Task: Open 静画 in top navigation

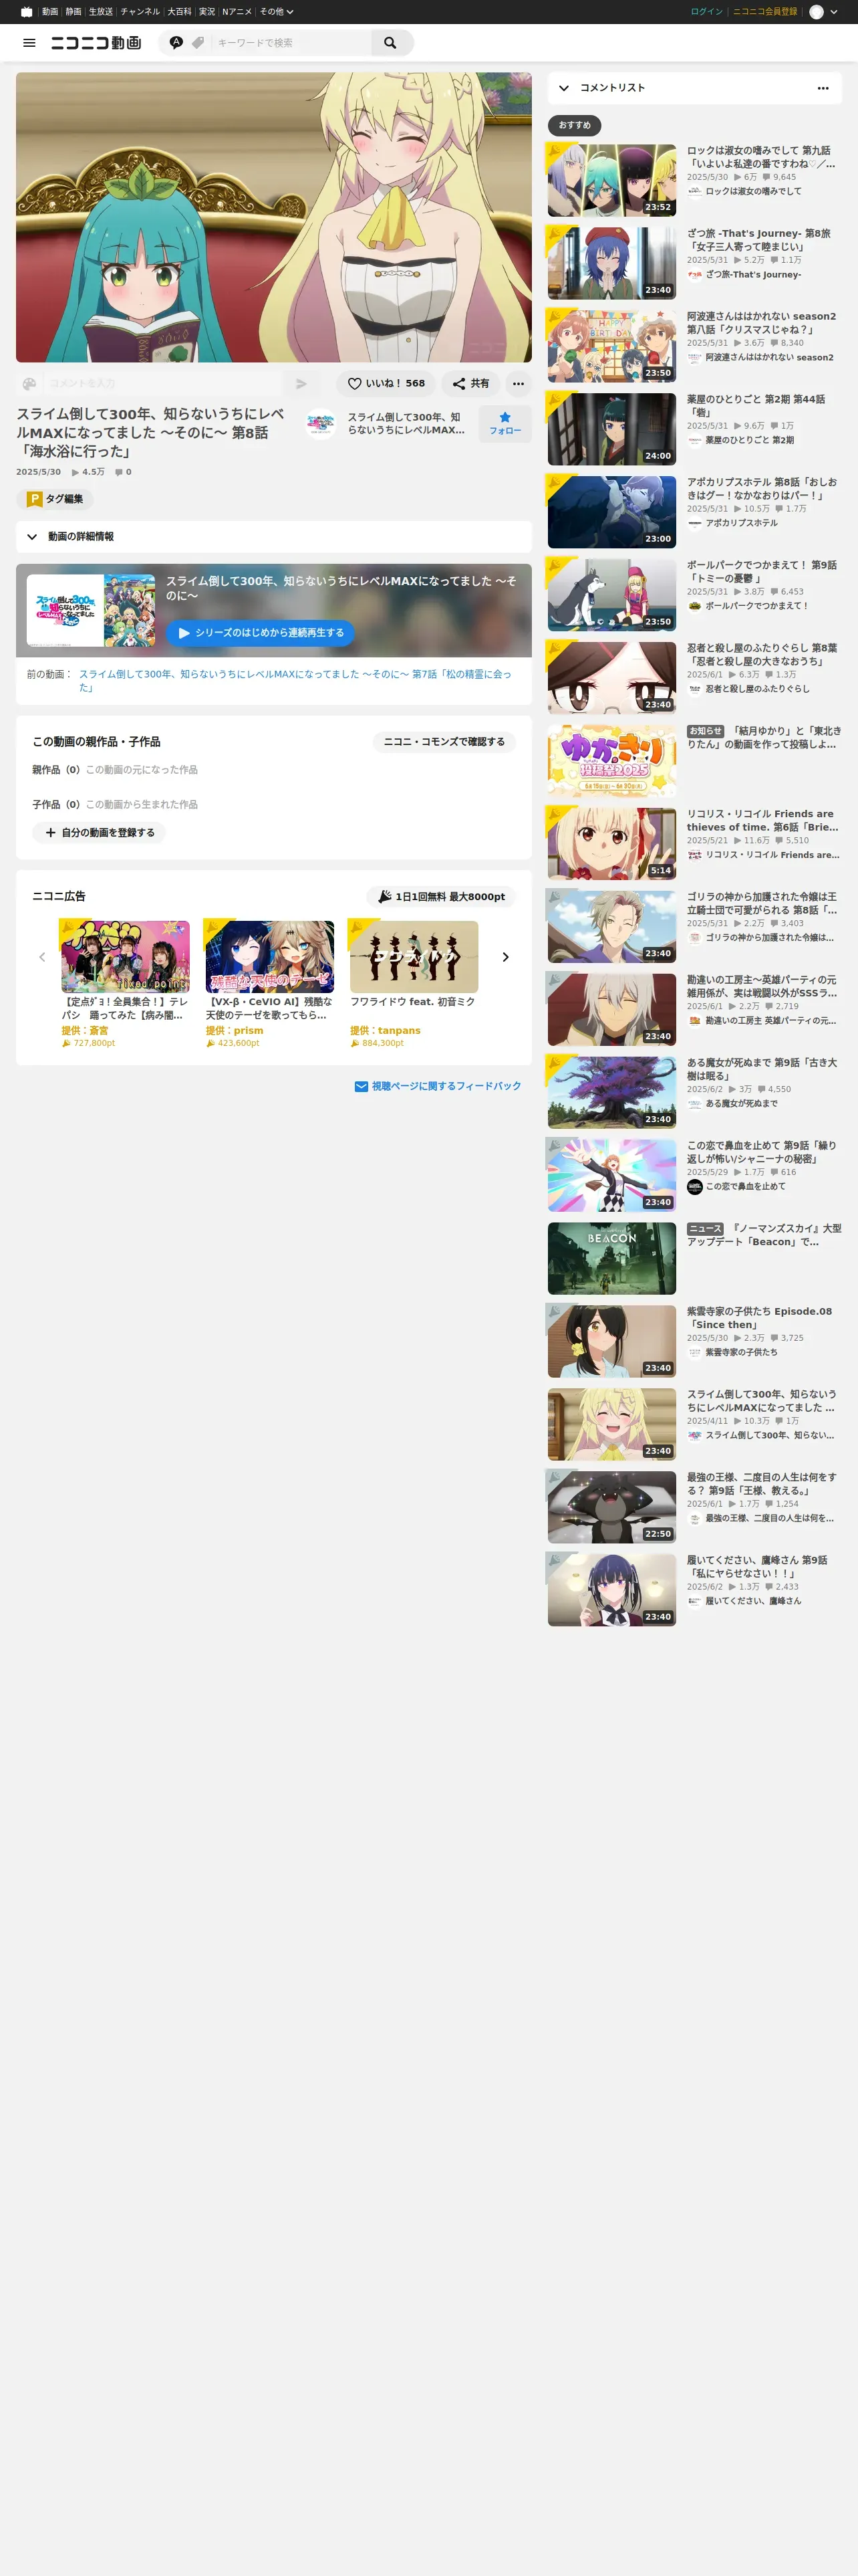Action: point(74,12)
